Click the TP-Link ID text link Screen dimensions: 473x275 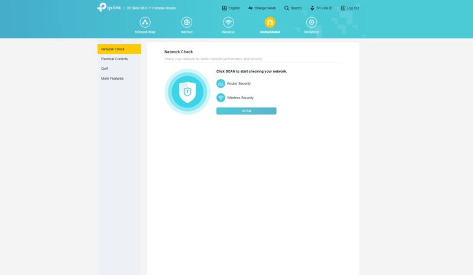(x=324, y=8)
